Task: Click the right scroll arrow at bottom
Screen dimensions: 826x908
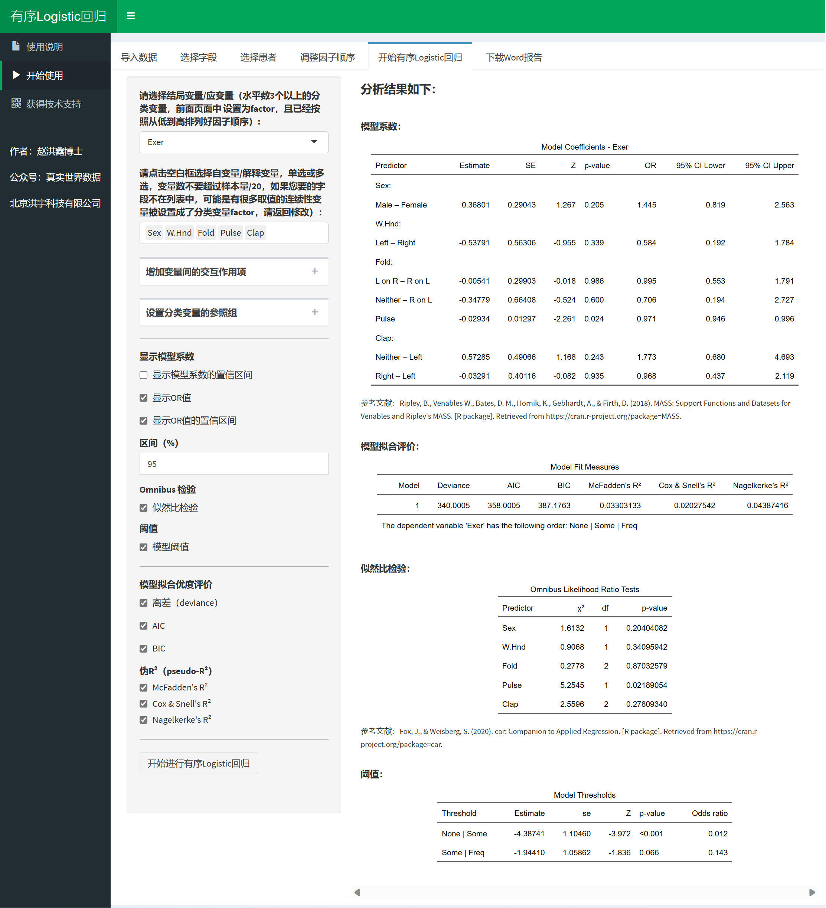Action: click(812, 892)
